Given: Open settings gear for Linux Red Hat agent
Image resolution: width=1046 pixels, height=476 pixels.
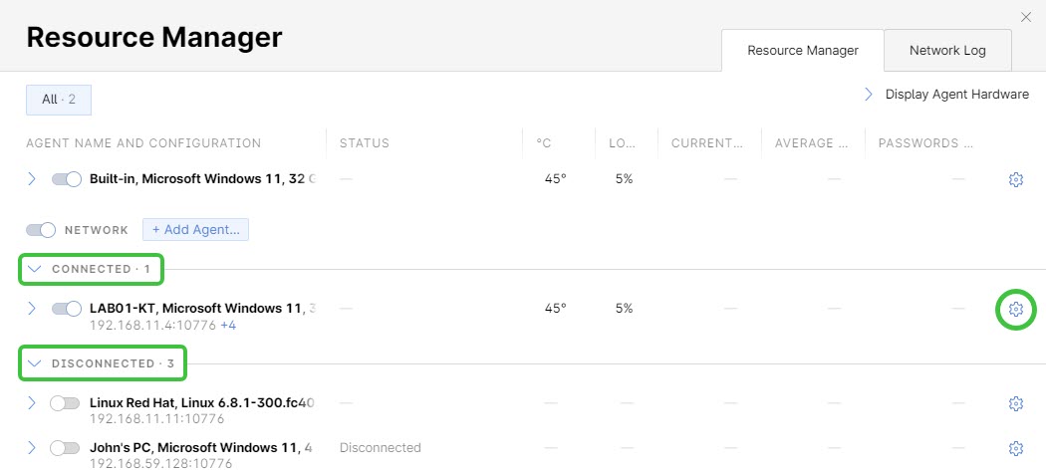Looking at the screenshot, I should coord(1015,403).
